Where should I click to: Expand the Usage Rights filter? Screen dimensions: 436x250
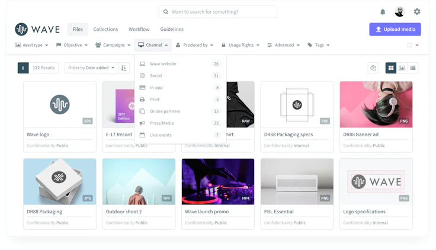241,45
